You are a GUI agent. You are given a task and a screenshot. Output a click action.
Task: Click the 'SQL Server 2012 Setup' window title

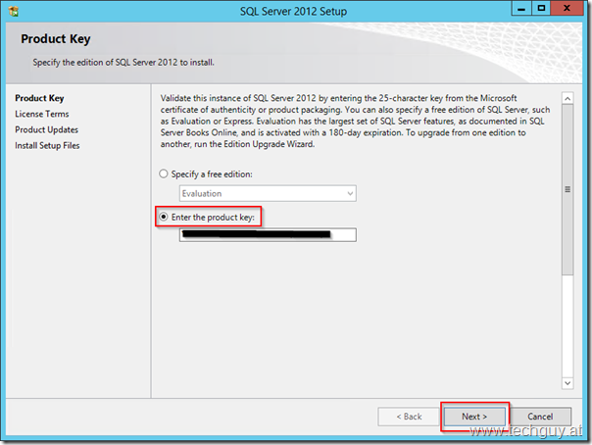pyautogui.click(x=293, y=12)
